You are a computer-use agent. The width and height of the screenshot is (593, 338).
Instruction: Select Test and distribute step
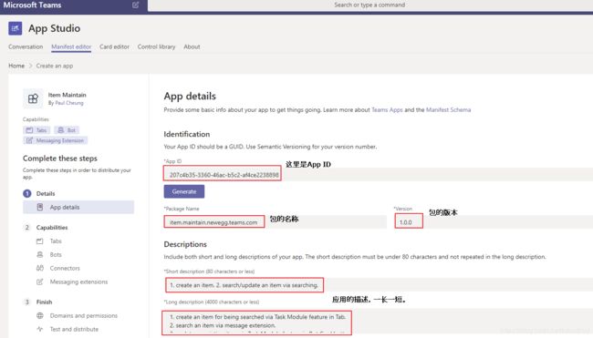[74, 329]
